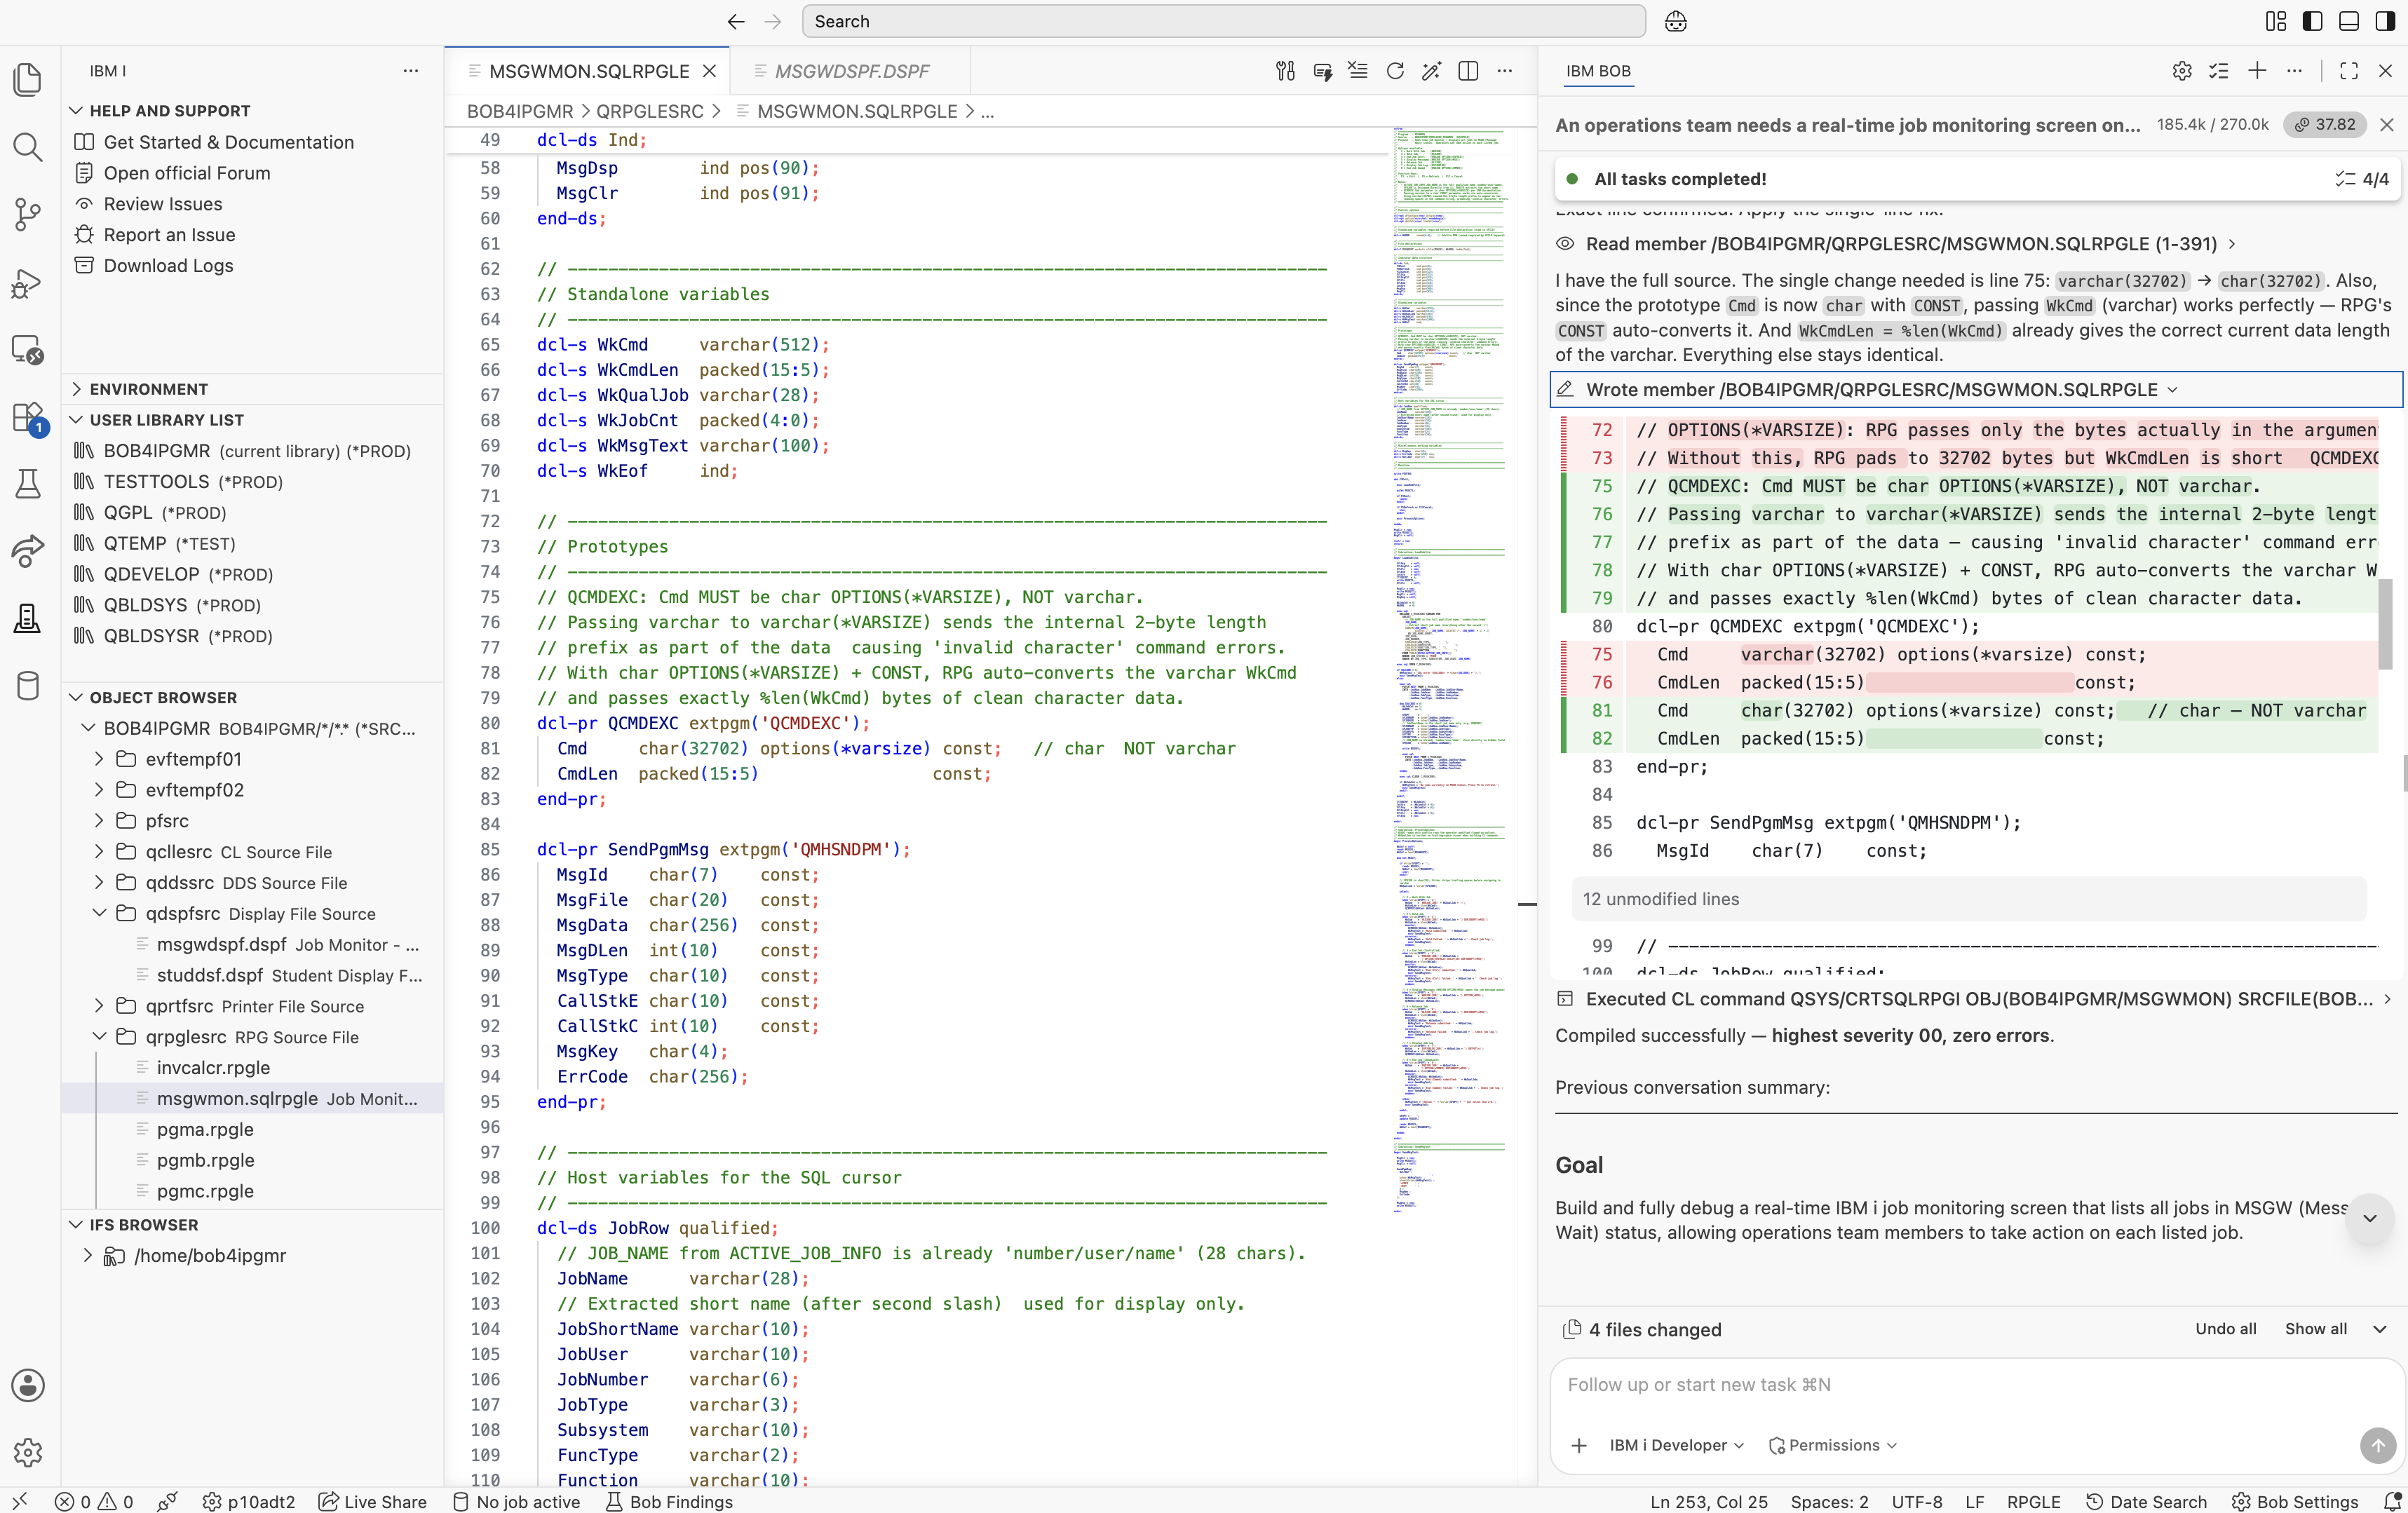Open the Testing flask view
The height and width of the screenshot is (1513, 2408).
(x=28, y=484)
